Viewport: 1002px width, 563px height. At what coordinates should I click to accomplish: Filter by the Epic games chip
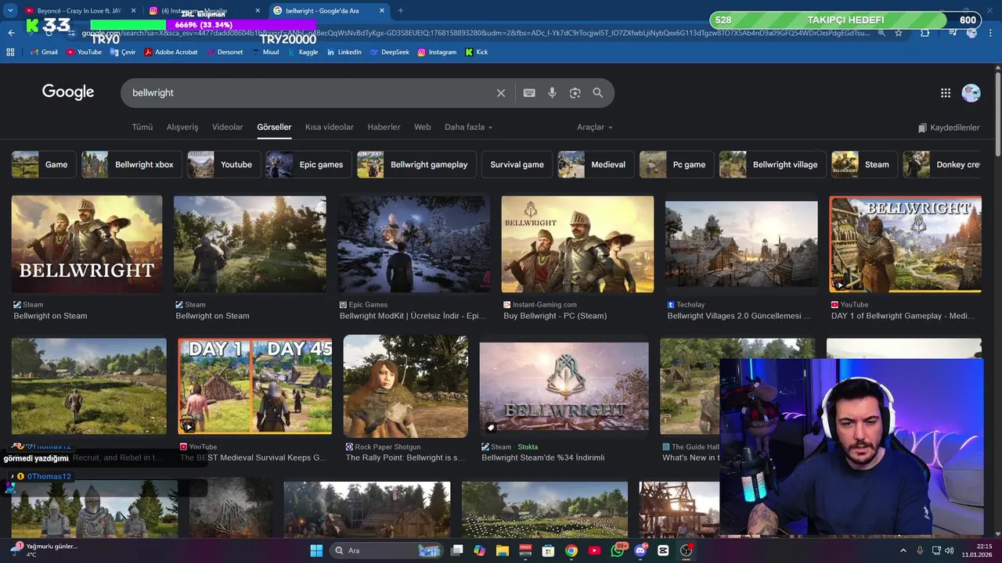(x=308, y=165)
